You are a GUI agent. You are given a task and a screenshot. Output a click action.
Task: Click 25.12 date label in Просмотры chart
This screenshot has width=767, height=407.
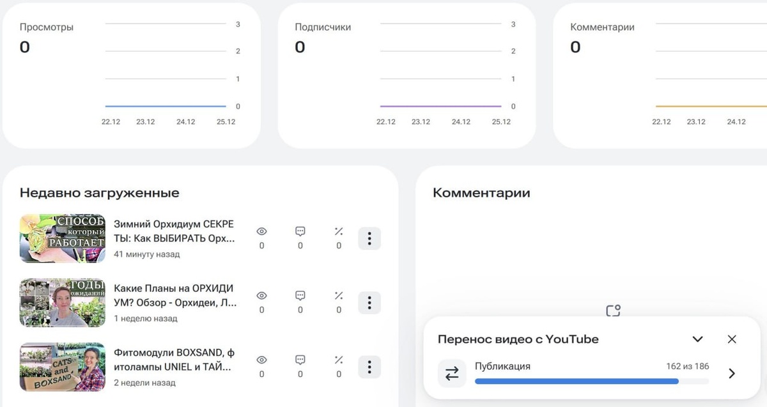225,121
